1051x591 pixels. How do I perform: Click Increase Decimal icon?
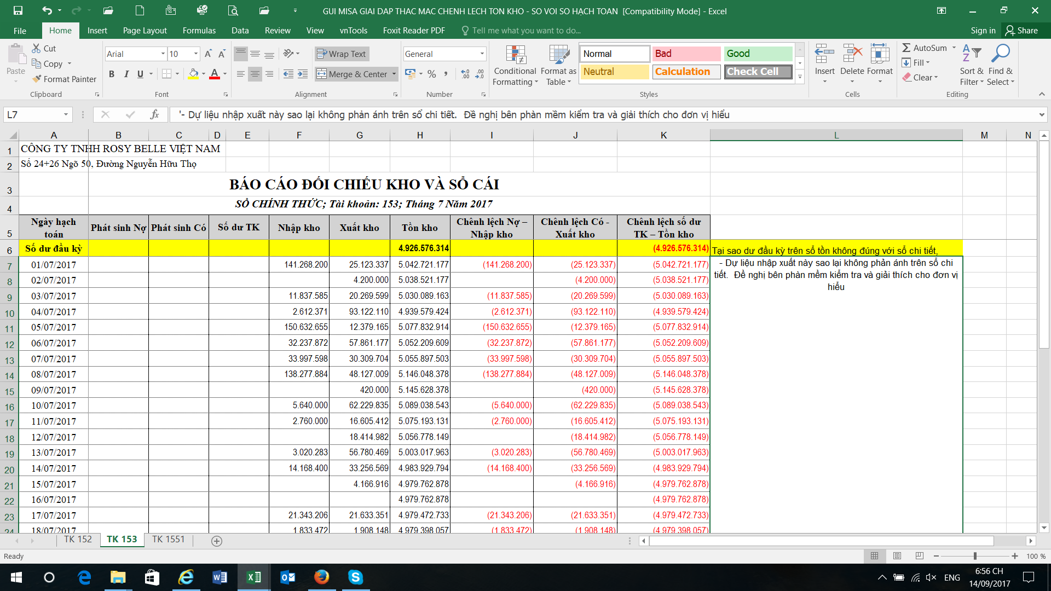[465, 74]
